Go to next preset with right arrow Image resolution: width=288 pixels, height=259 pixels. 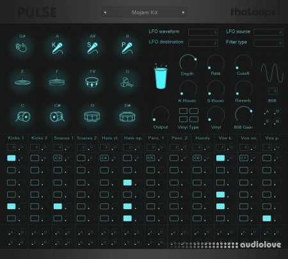pos(183,12)
